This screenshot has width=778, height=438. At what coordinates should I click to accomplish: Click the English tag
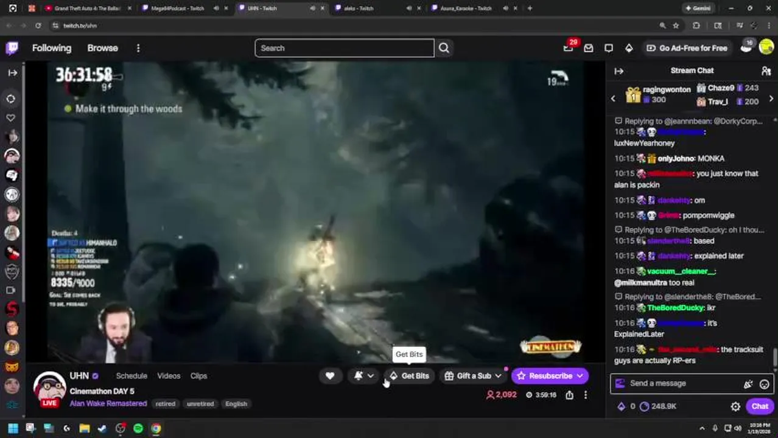236,404
